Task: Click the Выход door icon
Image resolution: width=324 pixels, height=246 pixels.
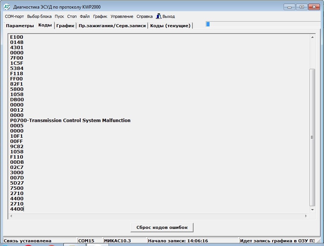Action: [159, 16]
